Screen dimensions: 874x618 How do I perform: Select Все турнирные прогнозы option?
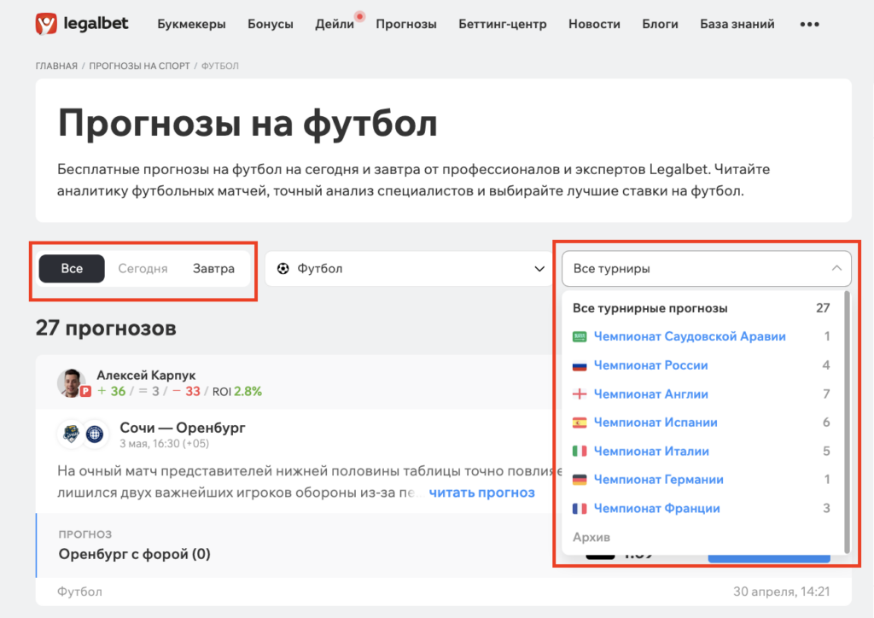pos(702,308)
